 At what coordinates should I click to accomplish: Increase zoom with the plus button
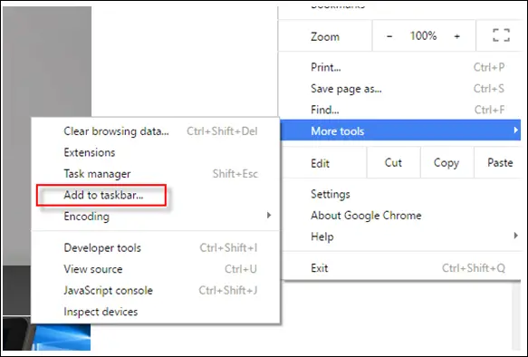click(457, 35)
